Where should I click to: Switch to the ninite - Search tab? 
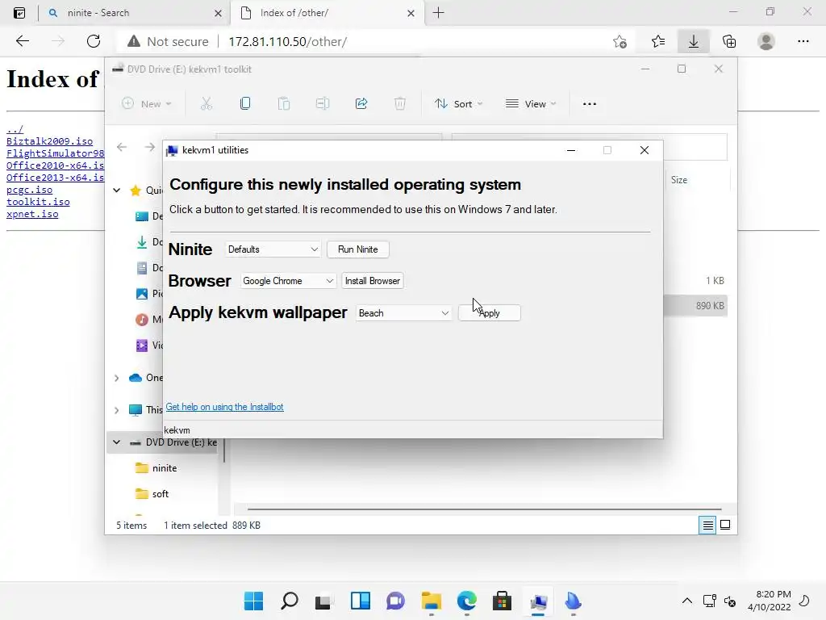click(134, 13)
